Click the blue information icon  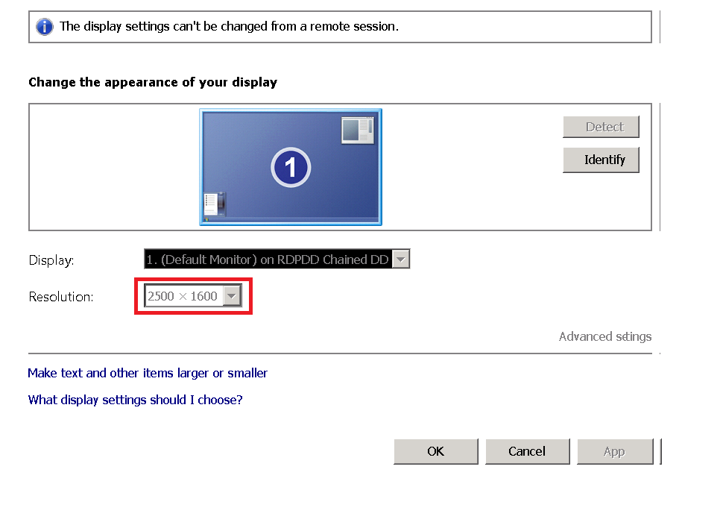(x=45, y=27)
